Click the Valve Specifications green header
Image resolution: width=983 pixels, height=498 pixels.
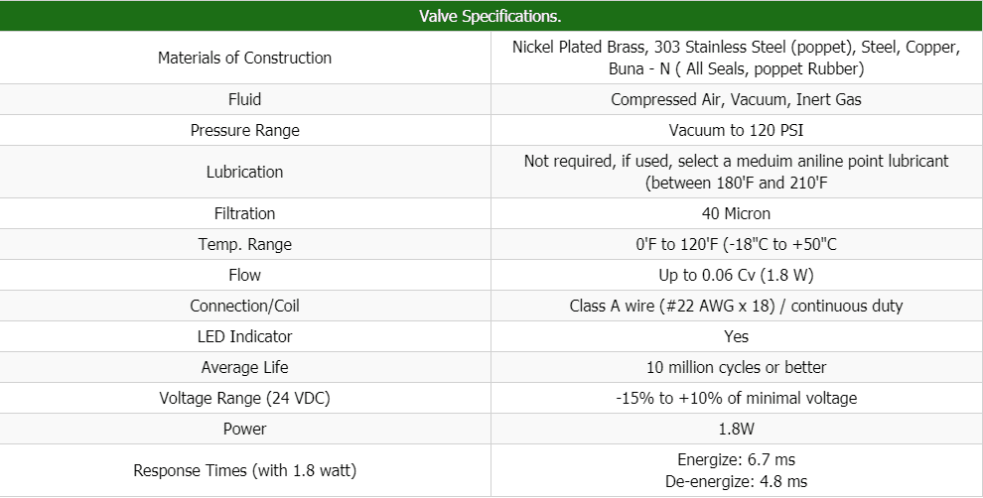(491, 17)
